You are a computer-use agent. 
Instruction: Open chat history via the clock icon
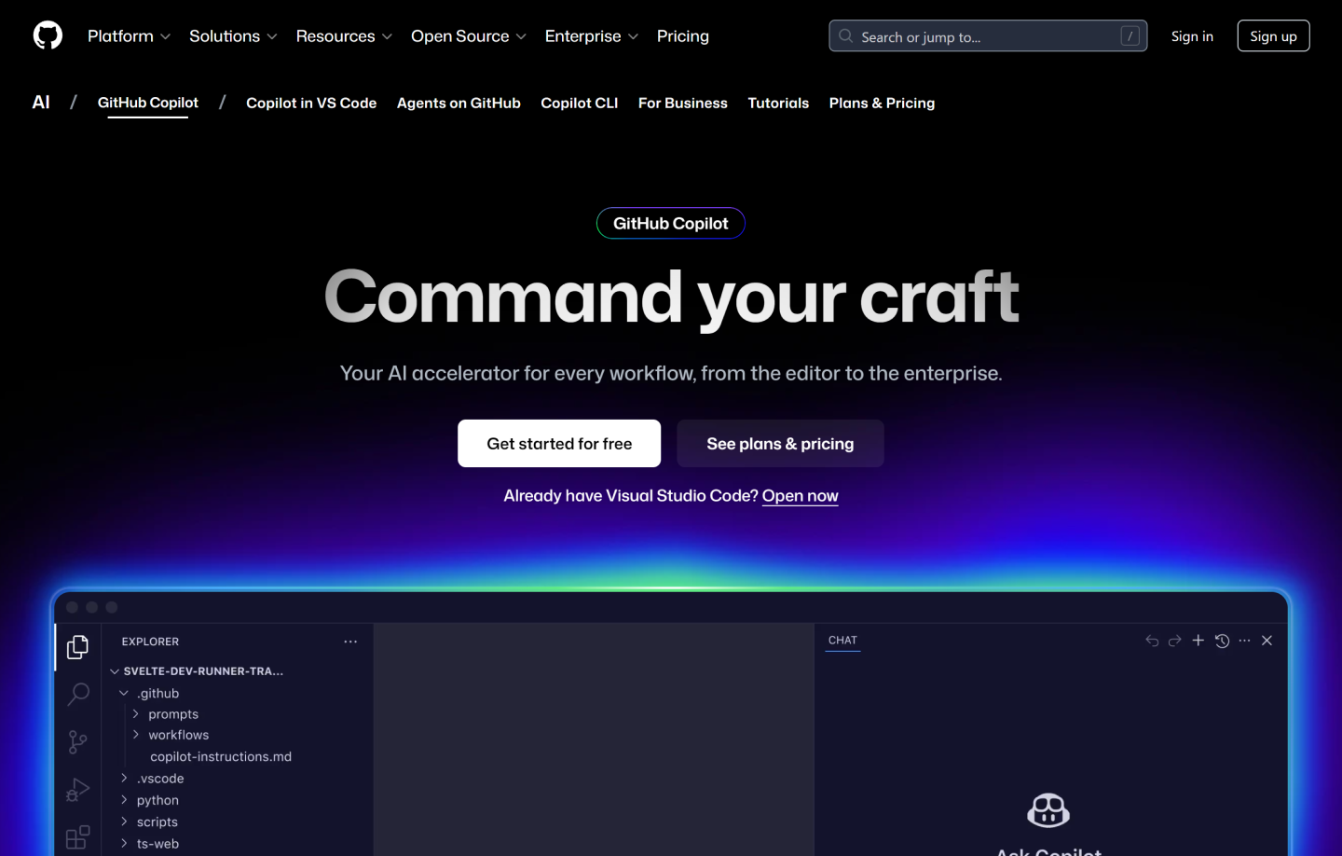[1222, 641]
